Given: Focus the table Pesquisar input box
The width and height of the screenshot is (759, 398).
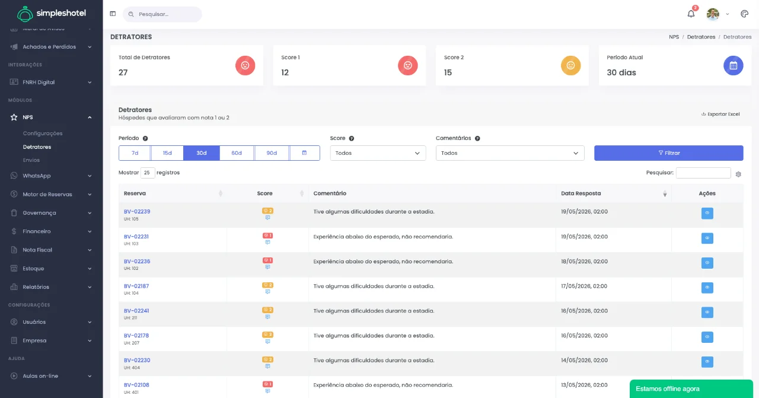Looking at the screenshot, I should [x=703, y=173].
